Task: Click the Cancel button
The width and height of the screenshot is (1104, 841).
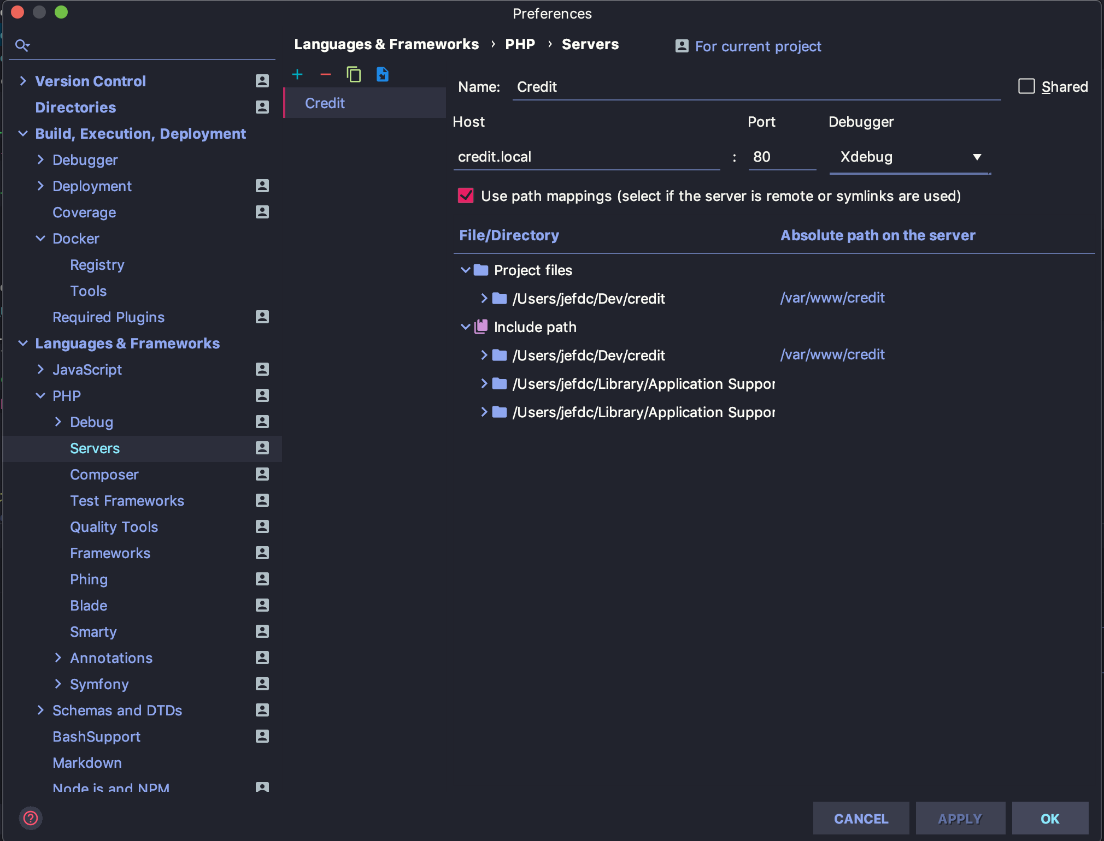Action: tap(861, 818)
